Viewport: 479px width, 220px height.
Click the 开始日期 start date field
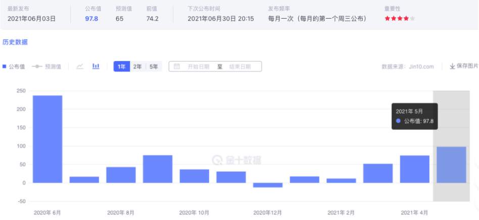[x=198, y=66]
